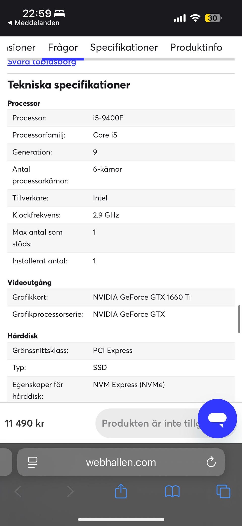Screen dimensions: 242x526
Task: Go back to previous page
Action: point(18,491)
